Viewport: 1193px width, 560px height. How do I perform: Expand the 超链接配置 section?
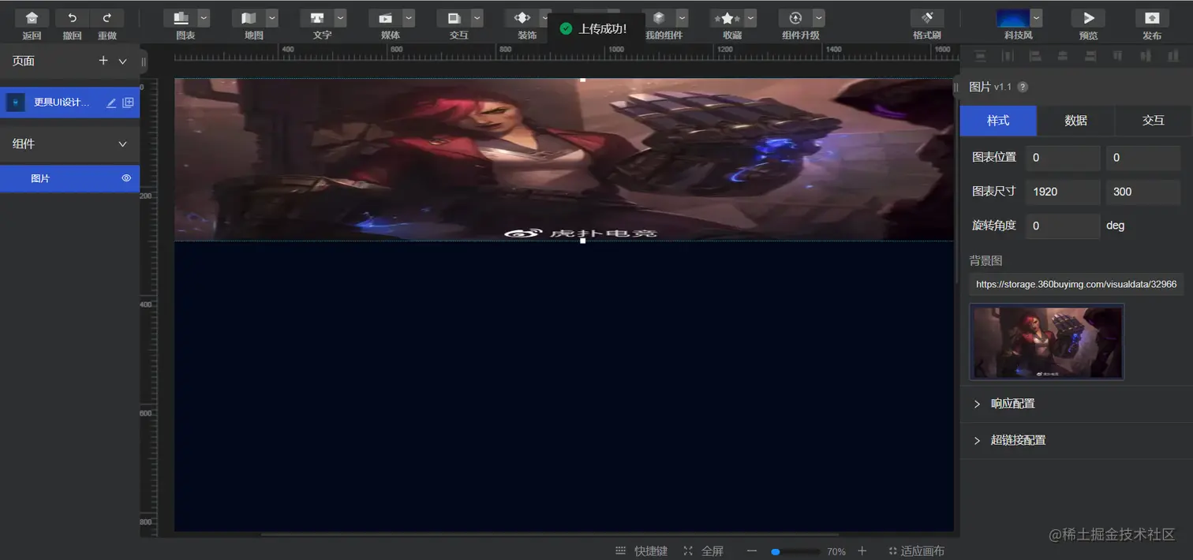1076,440
